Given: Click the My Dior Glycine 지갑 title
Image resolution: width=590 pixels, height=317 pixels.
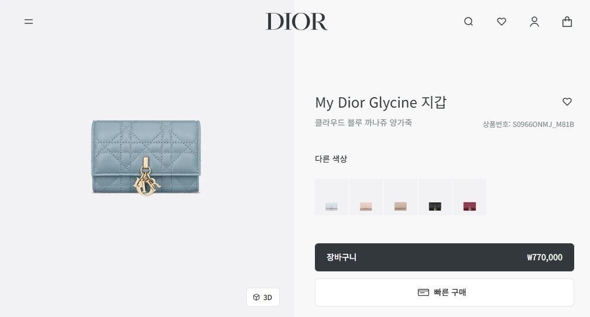Looking at the screenshot, I should (x=381, y=102).
